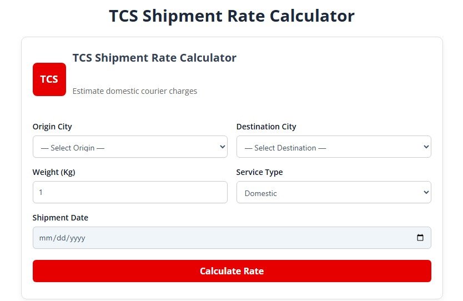Screen dimensions: 463x301
Task: Click the Weight (Kg) label
Action: (54, 172)
